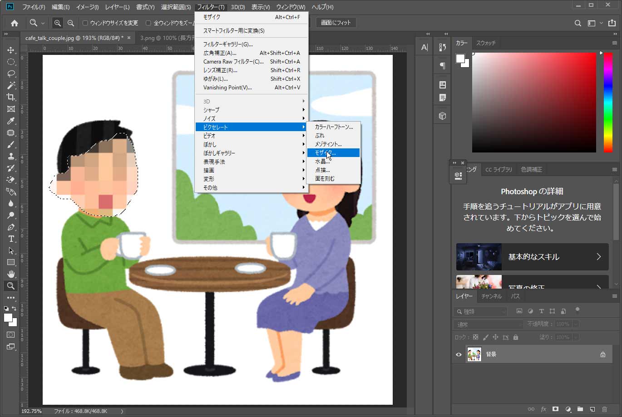Hide the 背景 layer visibility eye
This screenshot has width=622, height=417.
pyautogui.click(x=458, y=354)
